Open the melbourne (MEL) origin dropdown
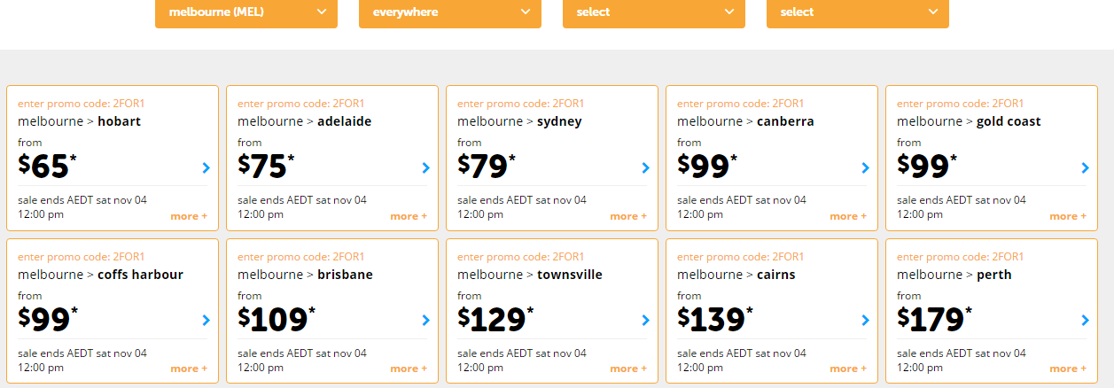 point(246,12)
